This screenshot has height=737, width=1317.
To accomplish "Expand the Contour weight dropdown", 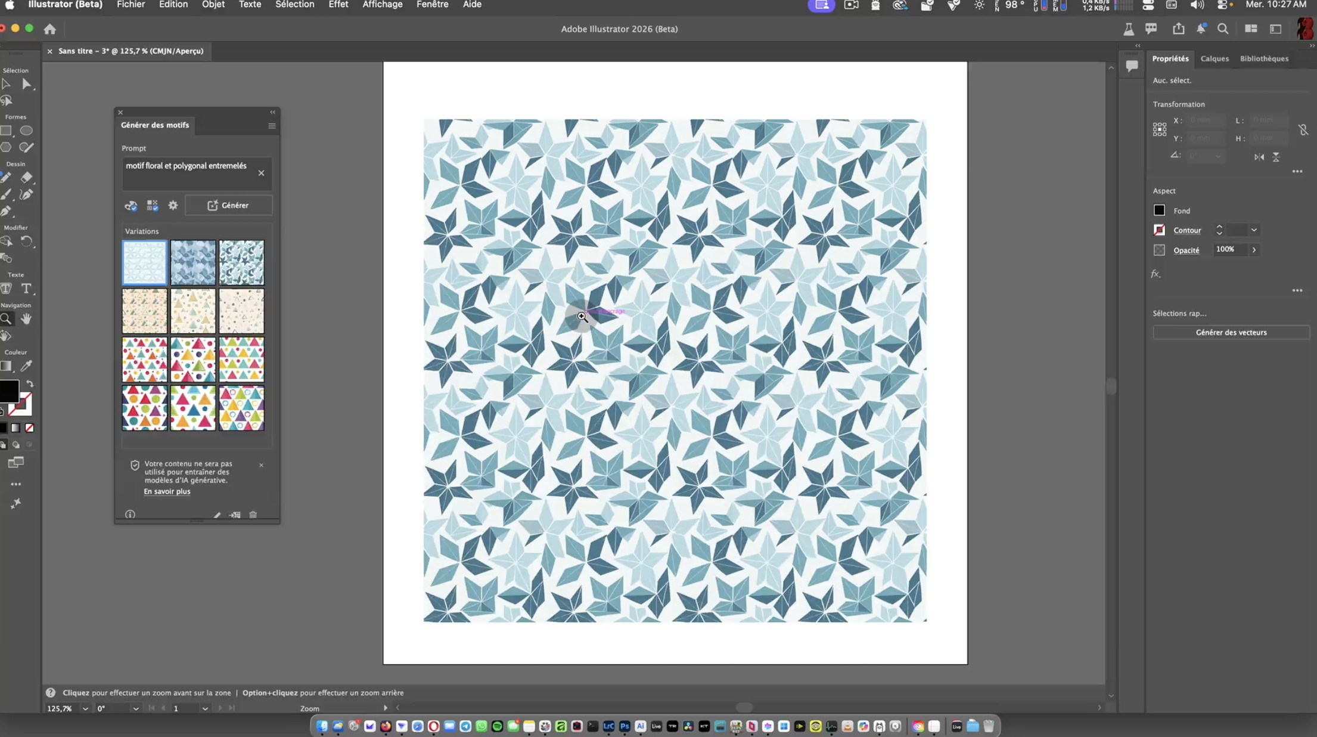I will pos(1254,230).
